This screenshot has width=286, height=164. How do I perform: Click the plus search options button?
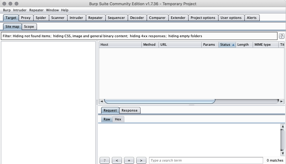(x=129, y=160)
